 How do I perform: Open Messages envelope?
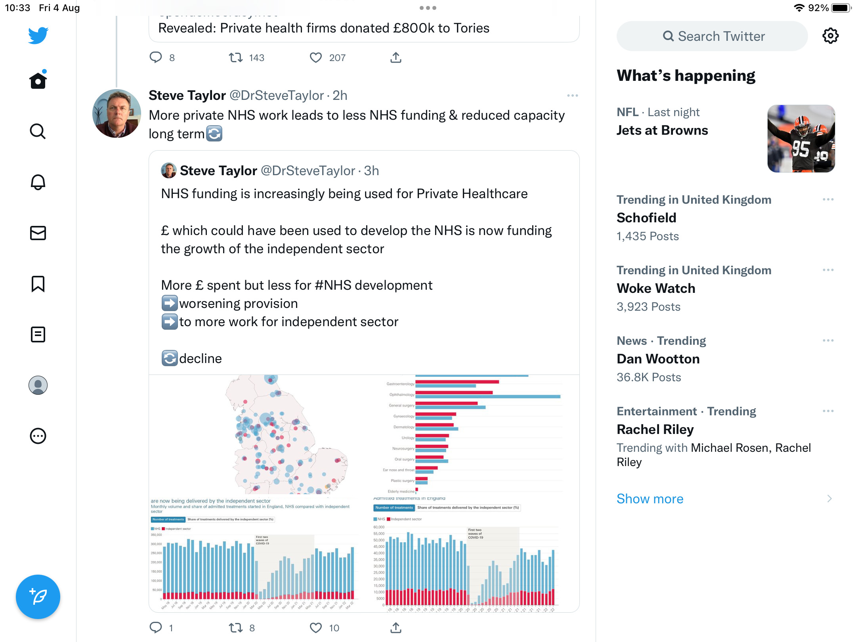click(38, 233)
